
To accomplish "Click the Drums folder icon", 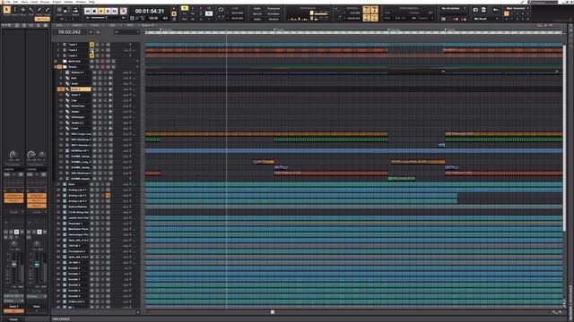I will click(65, 67).
